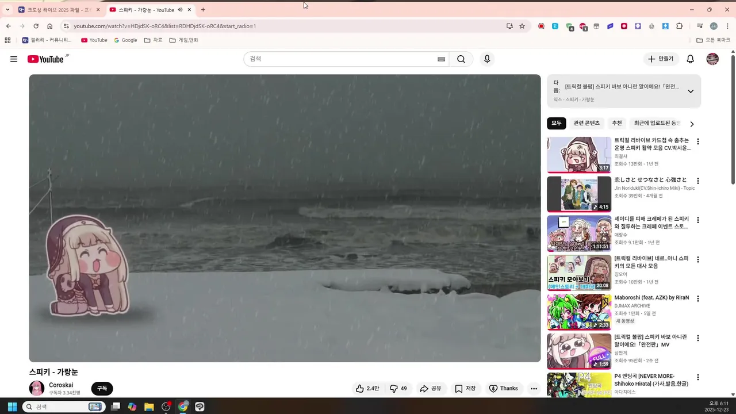Viewport: 736px width, 414px height.
Task: Install app icon in address bar
Action: (509, 26)
